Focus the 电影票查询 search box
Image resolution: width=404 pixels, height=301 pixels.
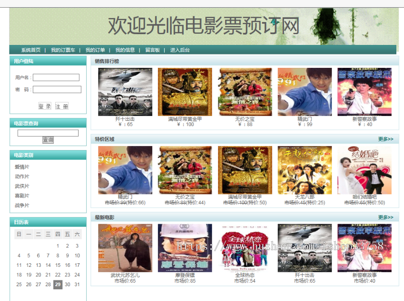(x=48, y=133)
